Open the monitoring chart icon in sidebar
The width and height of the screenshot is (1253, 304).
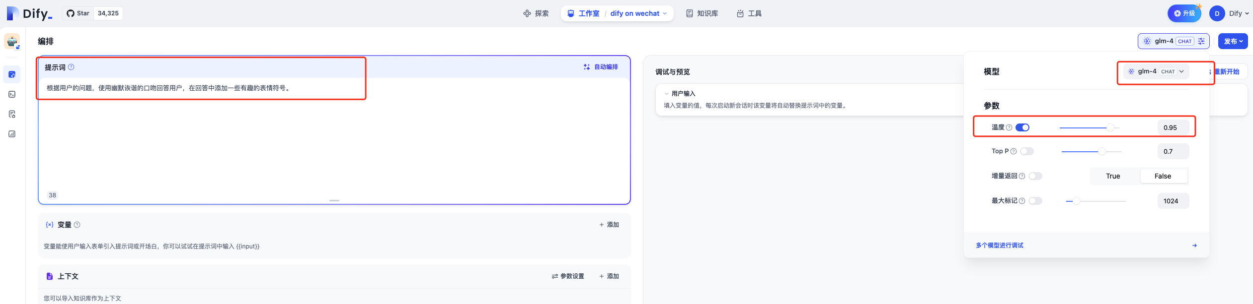pyautogui.click(x=12, y=134)
